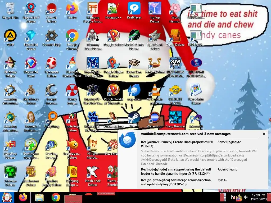Open Atomica Deluxe desktop shortcut
Viewport: 271px width, 203px height.
[x=10, y=176]
